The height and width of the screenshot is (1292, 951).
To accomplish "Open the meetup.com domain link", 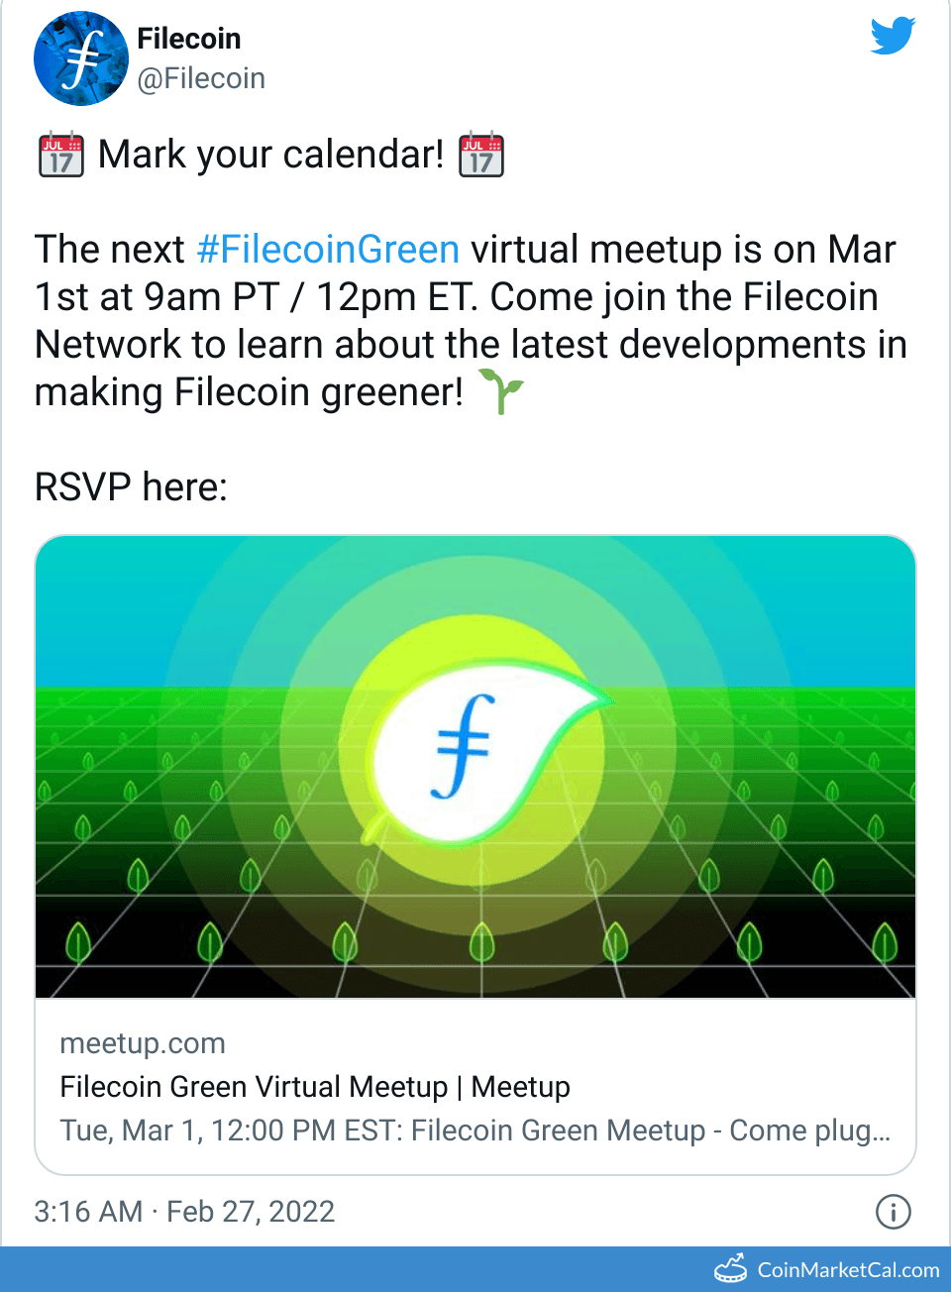I will point(143,1043).
